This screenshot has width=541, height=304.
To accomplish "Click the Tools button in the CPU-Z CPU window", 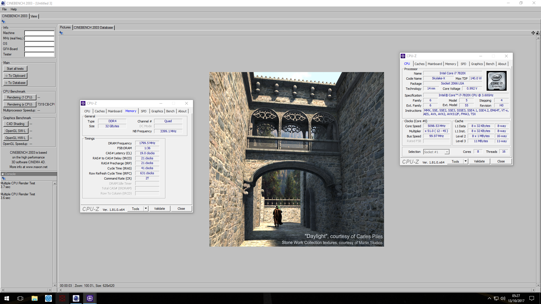I will [455, 161].
